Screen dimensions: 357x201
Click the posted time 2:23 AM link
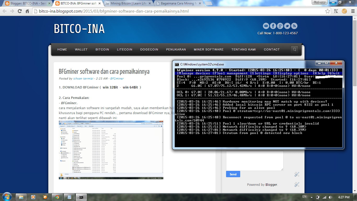tap(102, 79)
